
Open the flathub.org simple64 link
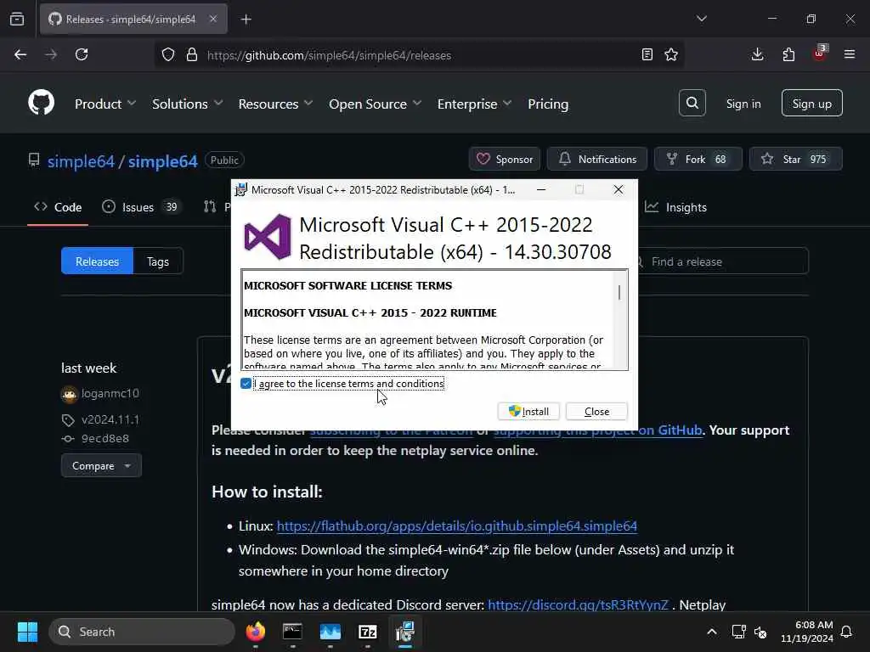[456, 526]
